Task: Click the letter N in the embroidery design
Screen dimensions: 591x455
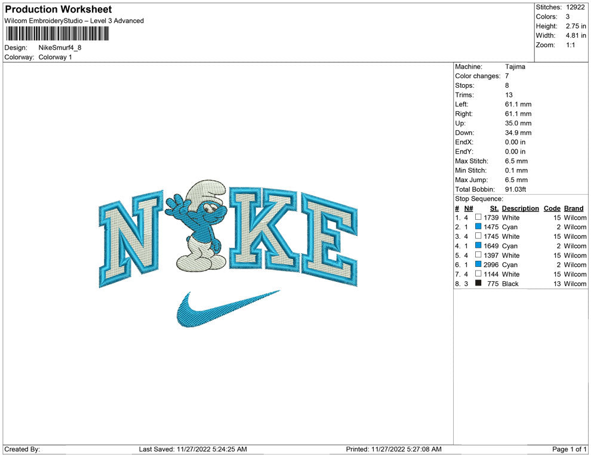Action: click(x=130, y=239)
